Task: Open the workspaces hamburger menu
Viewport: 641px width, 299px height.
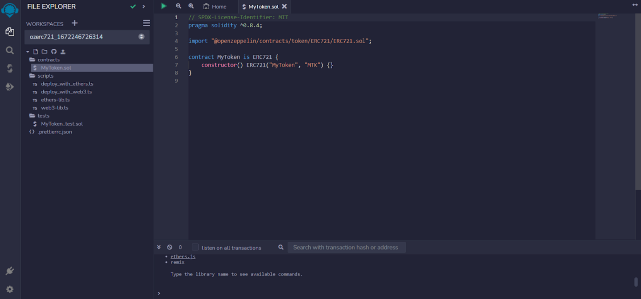Action: point(146,23)
